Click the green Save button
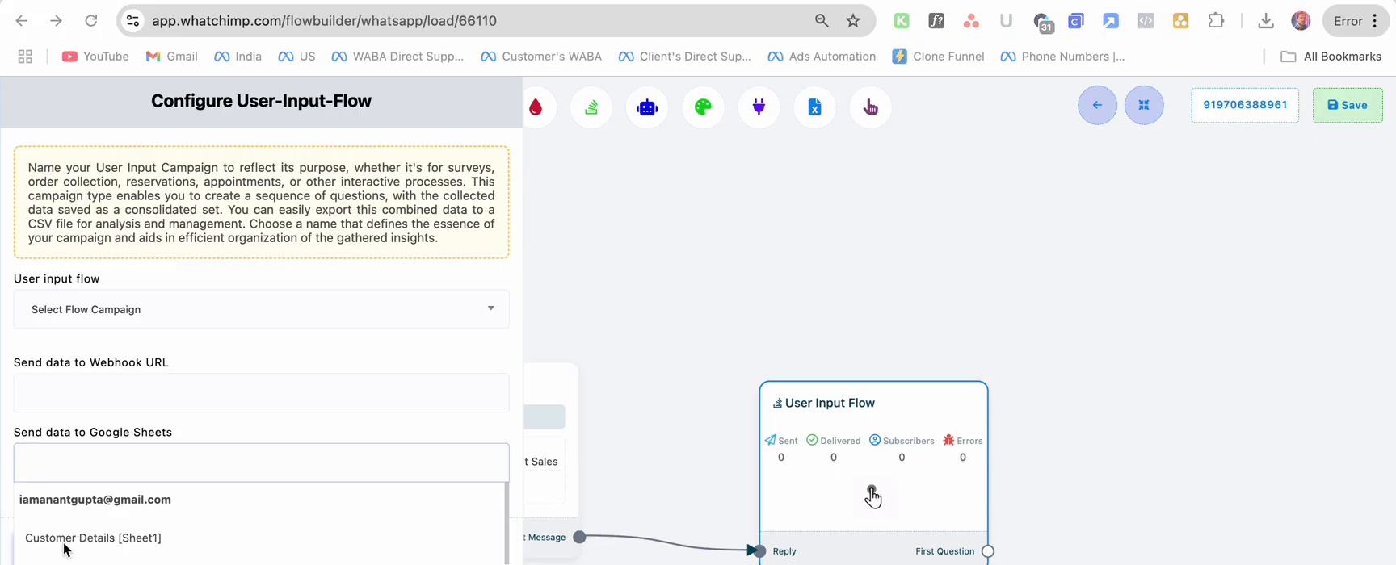Screen dimensions: 1396x565 tap(1348, 105)
